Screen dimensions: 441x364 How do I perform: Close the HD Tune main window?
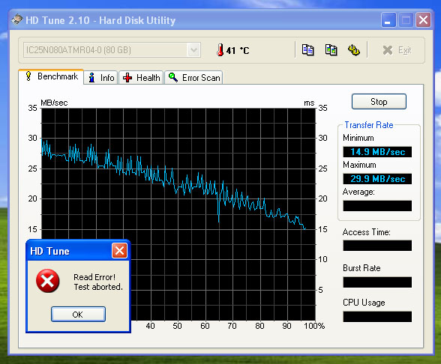[423, 20]
